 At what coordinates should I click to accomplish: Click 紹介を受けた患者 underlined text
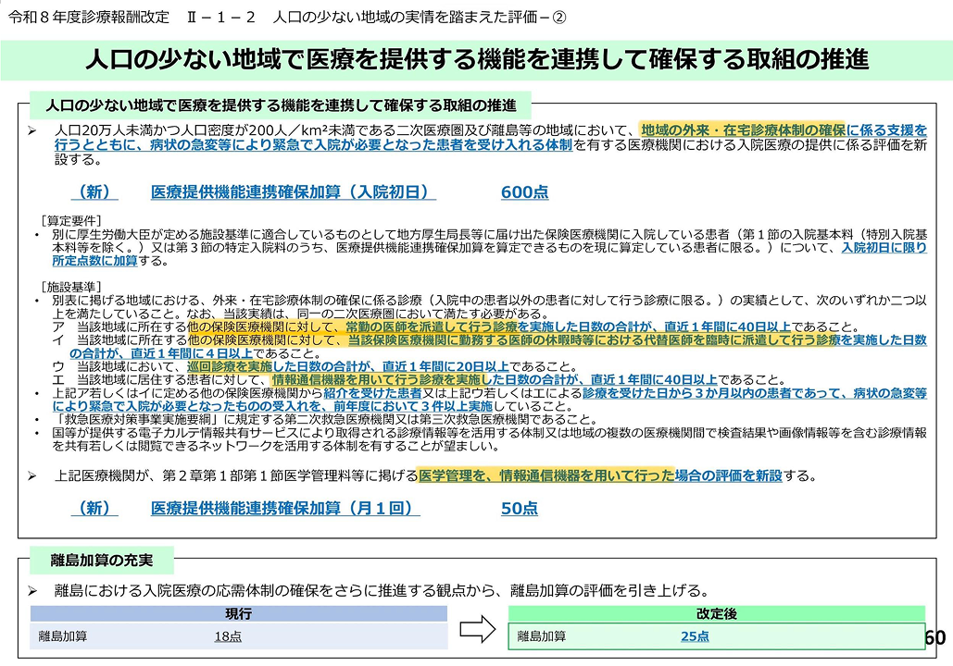pos(372,393)
